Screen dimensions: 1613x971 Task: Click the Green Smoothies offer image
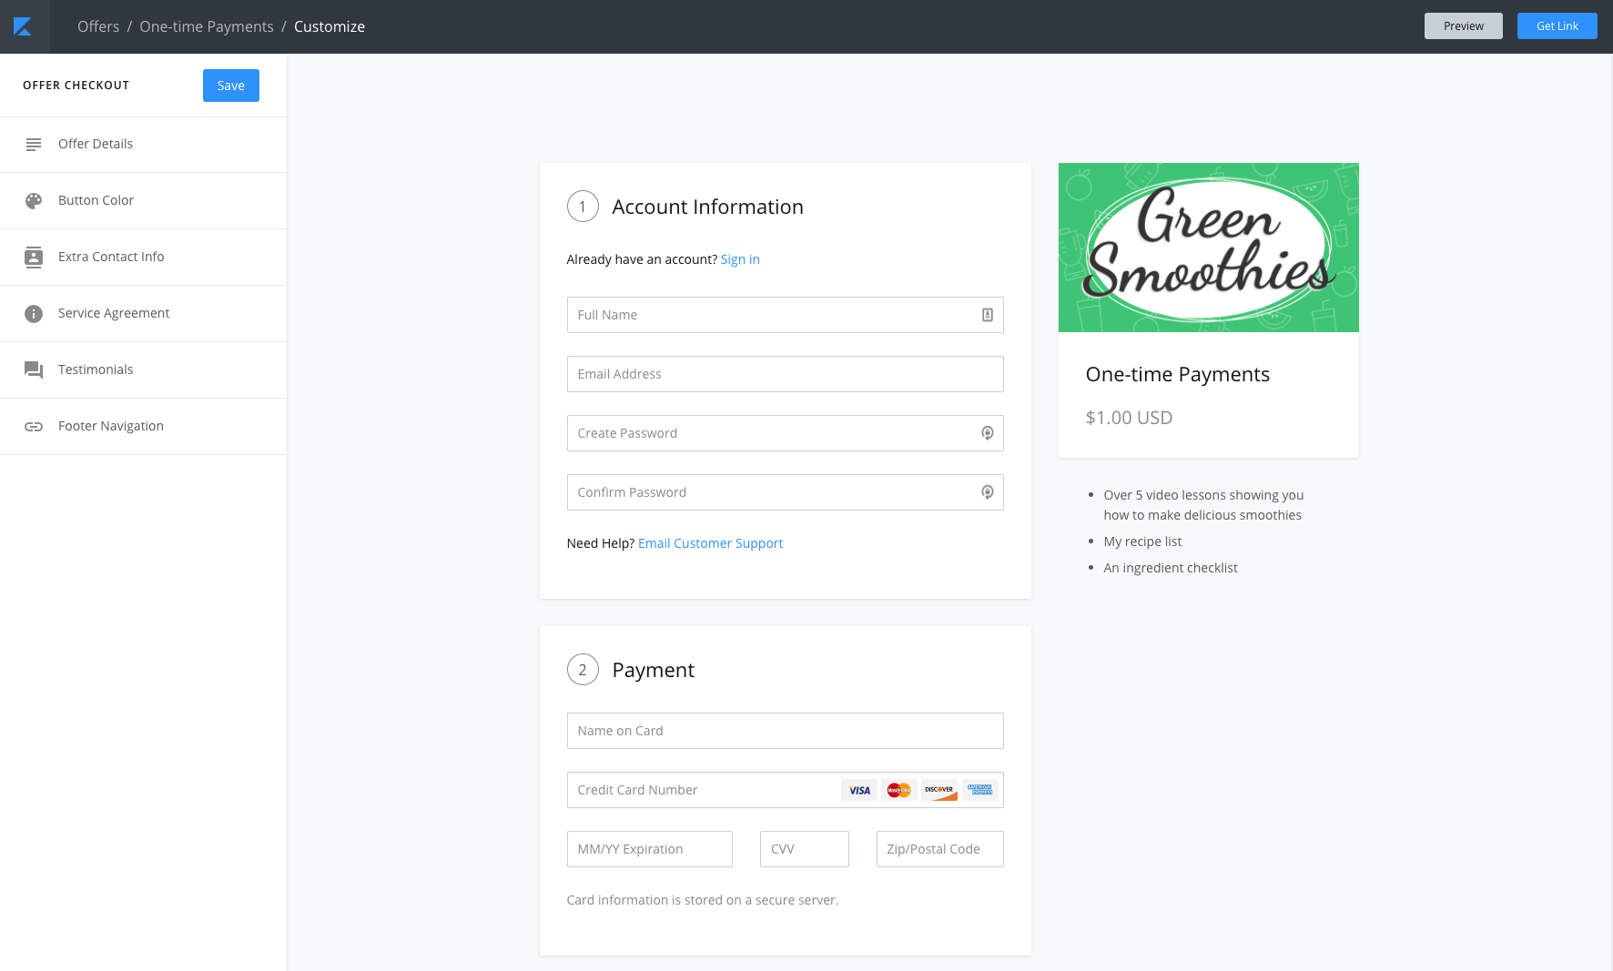pyautogui.click(x=1209, y=248)
